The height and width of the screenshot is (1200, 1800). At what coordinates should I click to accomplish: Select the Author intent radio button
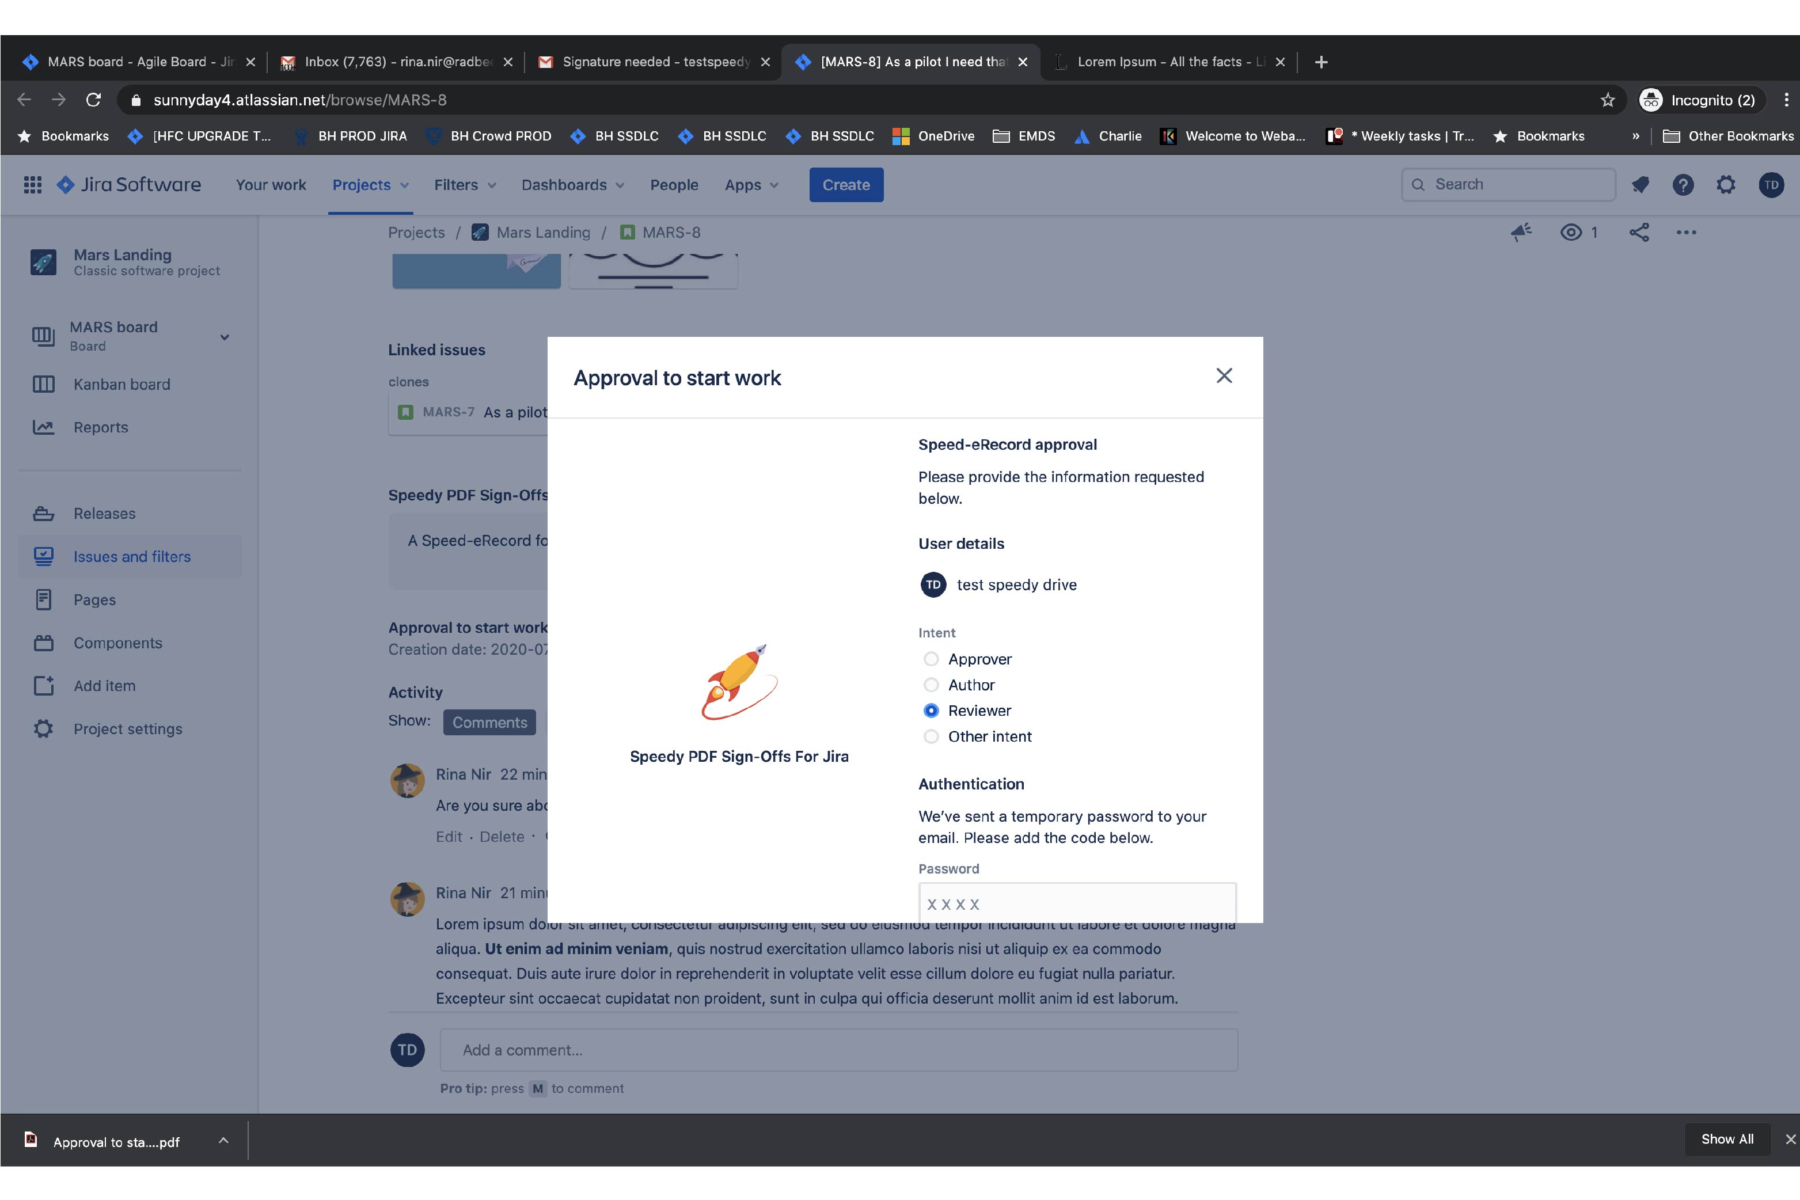pyautogui.click(x=931, y=685)
